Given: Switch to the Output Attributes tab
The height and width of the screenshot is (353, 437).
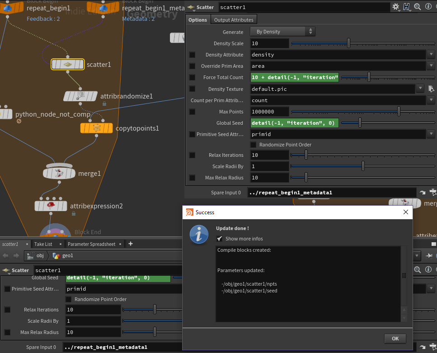Looking at the screenshot, I should tap(234, 19).
